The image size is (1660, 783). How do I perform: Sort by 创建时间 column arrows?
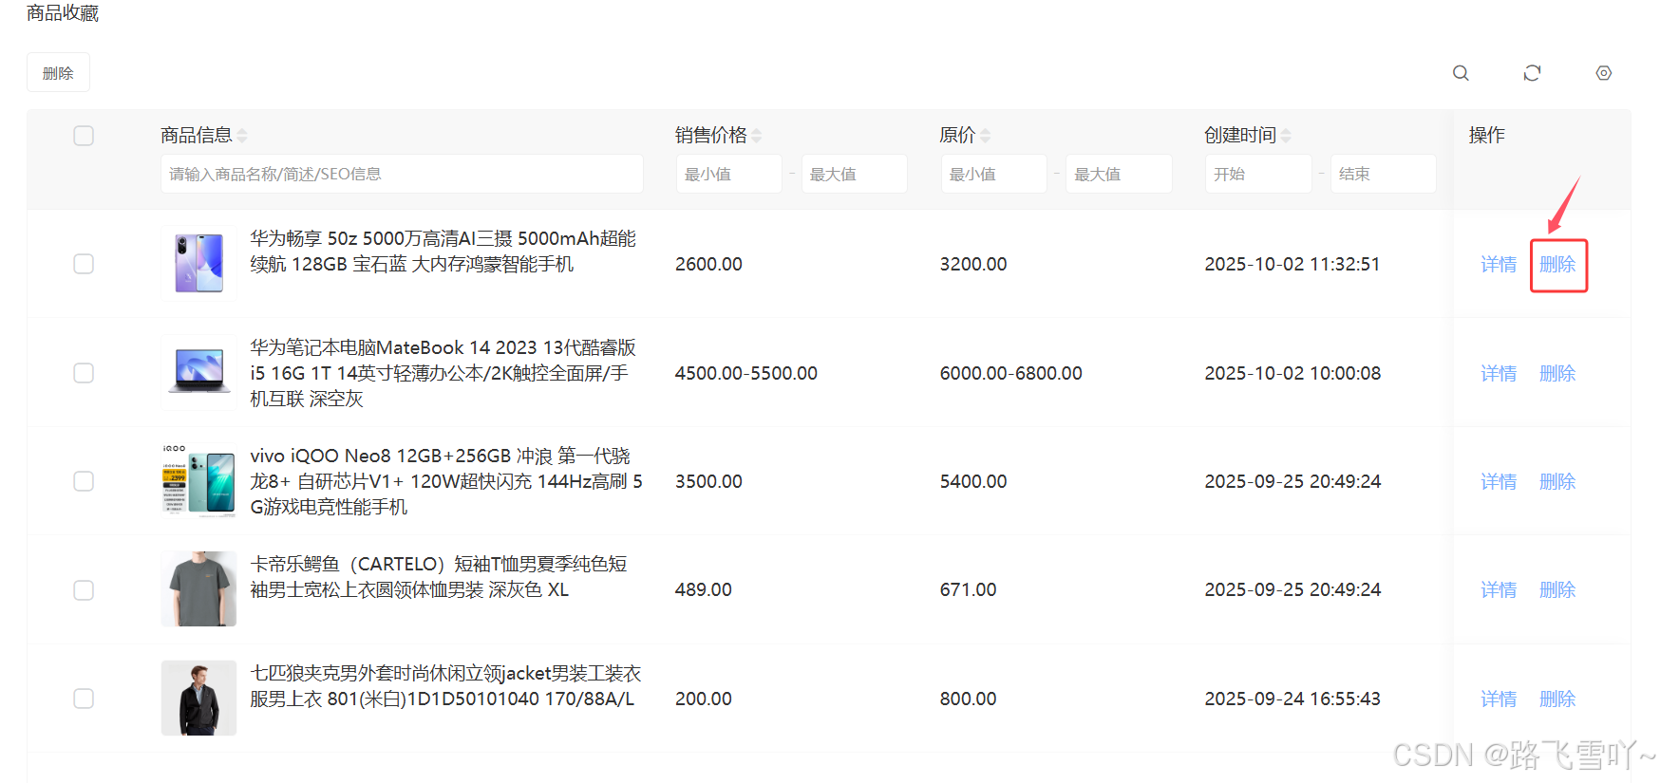coord(1286,136)
